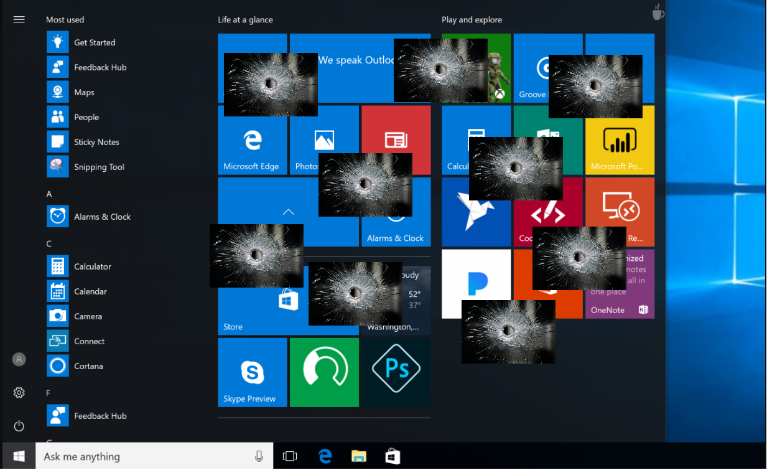Viewport: 767px width, 470px height.
Task: Click the Windows Start button
Action: pos(19,456)
